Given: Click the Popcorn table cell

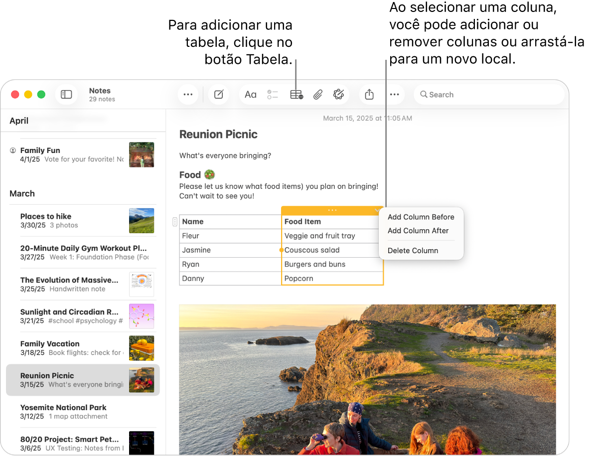Looking at the screenshot, I should click(x=332, y=279).
